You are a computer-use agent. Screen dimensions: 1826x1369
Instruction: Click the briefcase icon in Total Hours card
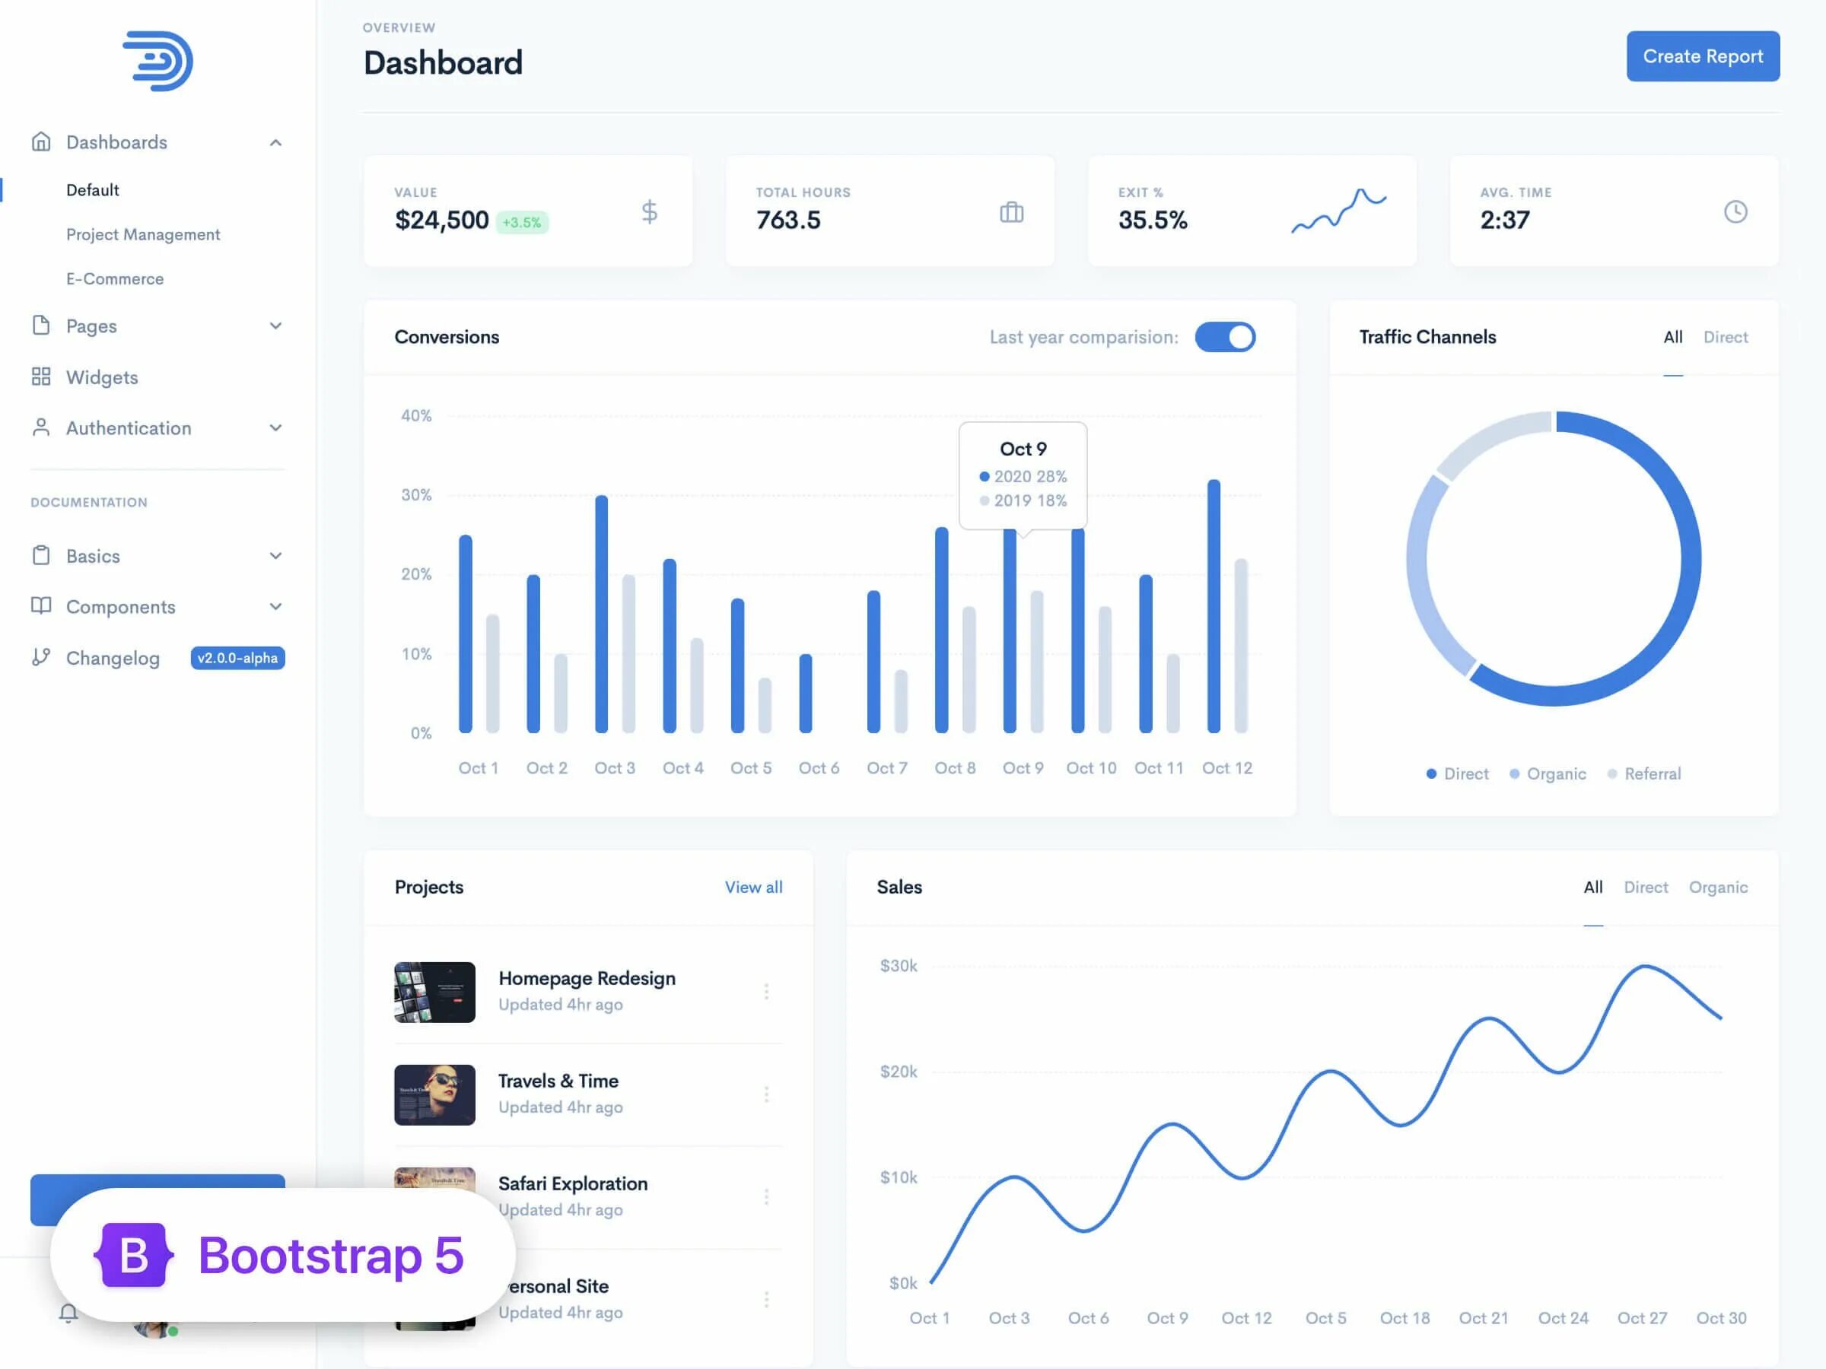(1011, 212)
